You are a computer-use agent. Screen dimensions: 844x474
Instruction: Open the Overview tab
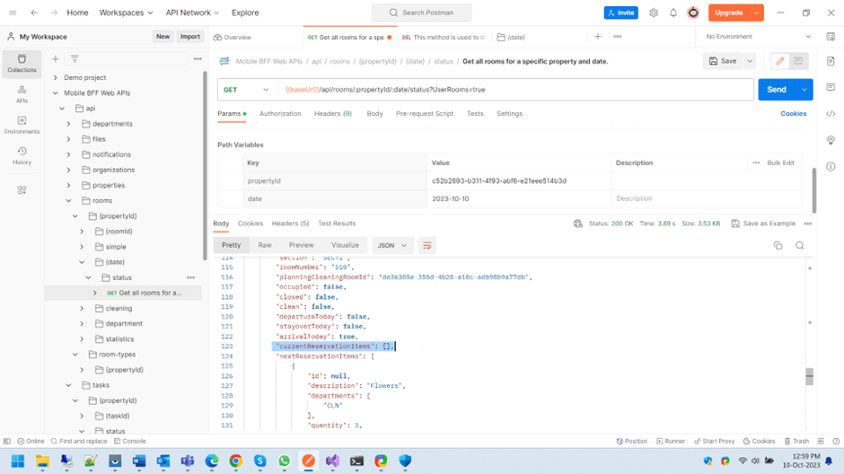coord(233,37)
